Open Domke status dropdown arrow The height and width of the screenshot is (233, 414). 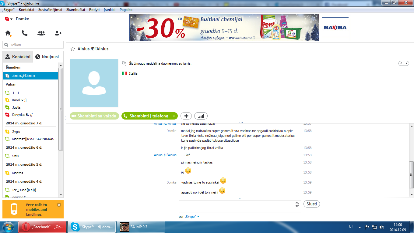(11, 19)
